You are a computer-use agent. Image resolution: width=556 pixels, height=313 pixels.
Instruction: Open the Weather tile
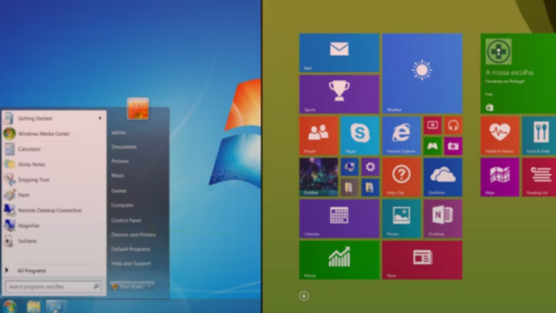click(422, 73)
